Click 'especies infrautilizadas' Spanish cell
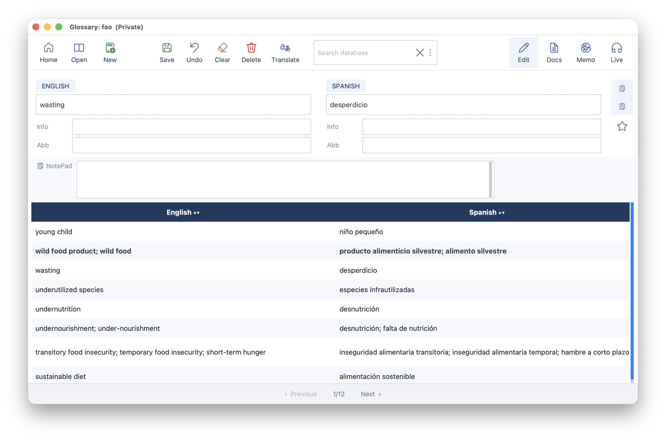666x441 pixels. [377, 290]
